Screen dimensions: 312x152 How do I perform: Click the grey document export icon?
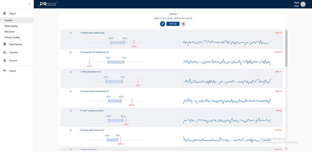point(183,24)
